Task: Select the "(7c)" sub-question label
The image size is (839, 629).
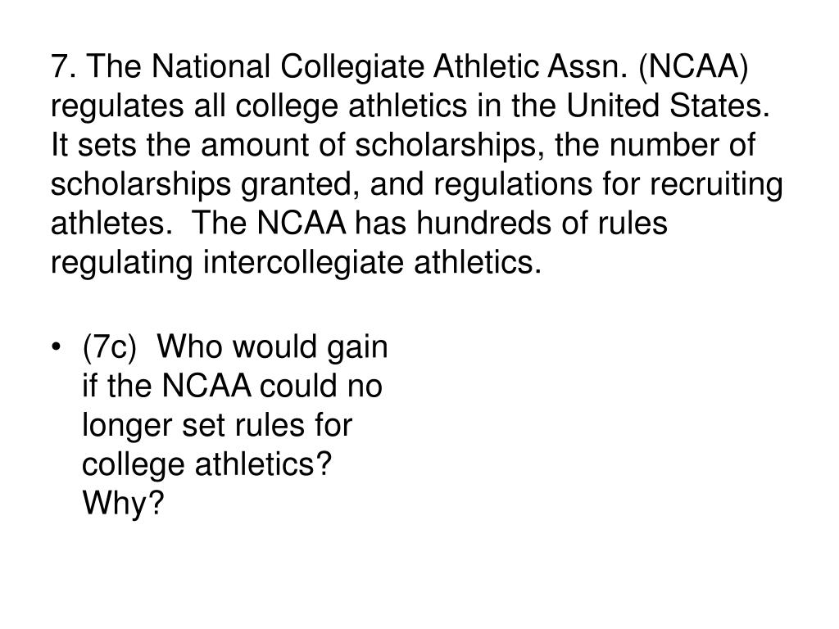Action: (110, 348)
